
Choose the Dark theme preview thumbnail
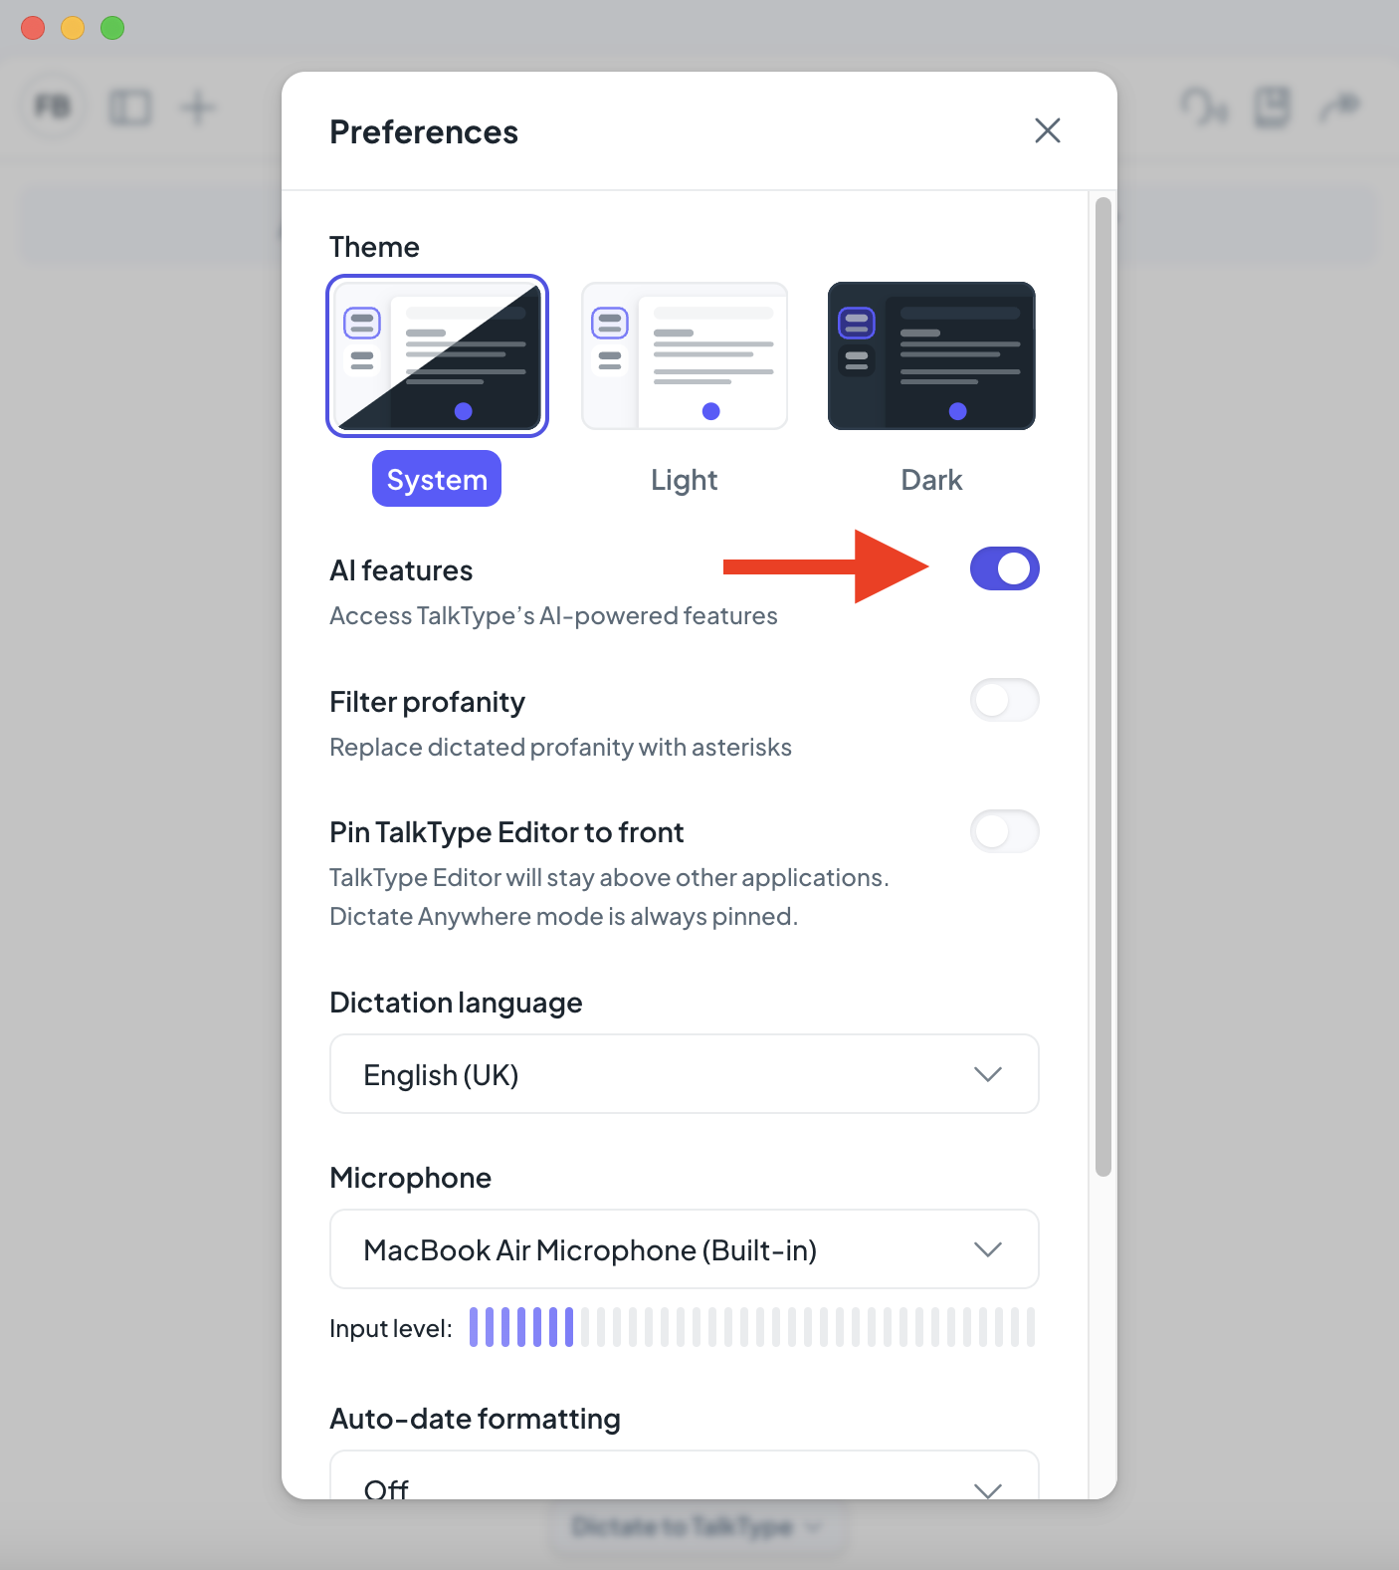point(931,355)
